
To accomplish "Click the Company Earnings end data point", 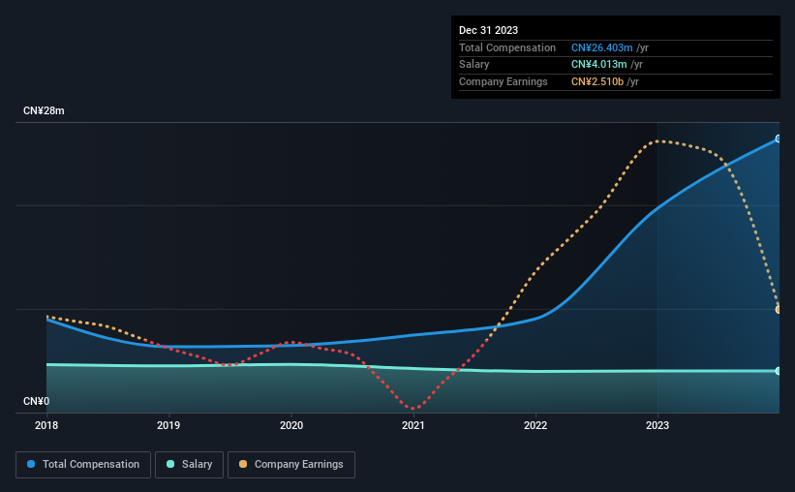I will (779, 309).
